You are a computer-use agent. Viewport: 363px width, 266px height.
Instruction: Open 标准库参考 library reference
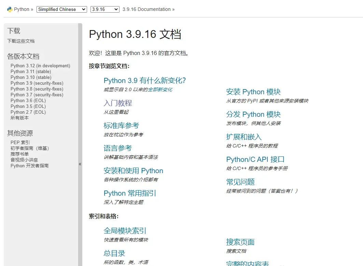121,125
